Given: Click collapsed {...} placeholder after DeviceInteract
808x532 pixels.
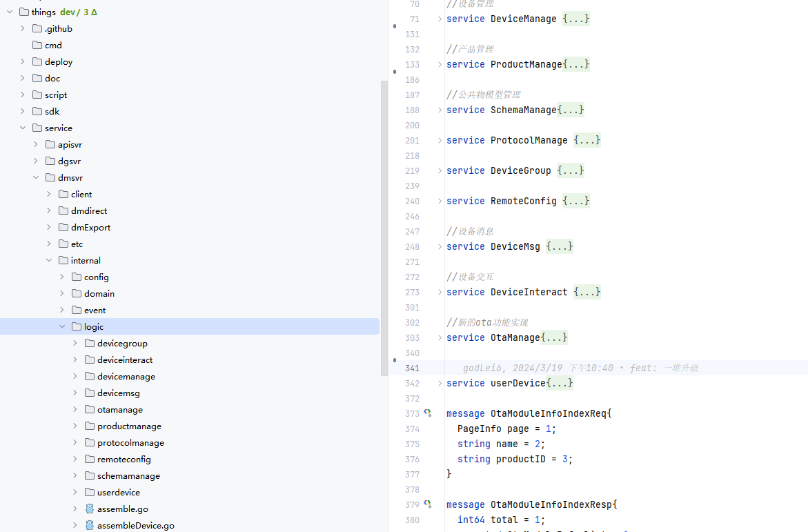Looking at the screenshot, I should [587, 292].
